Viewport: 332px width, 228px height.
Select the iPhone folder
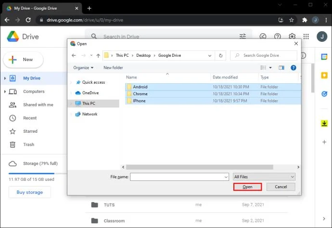[213, 101]
